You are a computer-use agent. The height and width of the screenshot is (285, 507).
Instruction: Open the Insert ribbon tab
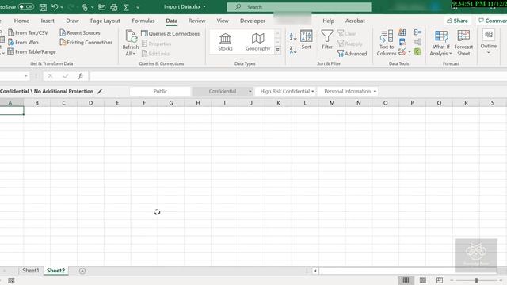click(48, 21)
